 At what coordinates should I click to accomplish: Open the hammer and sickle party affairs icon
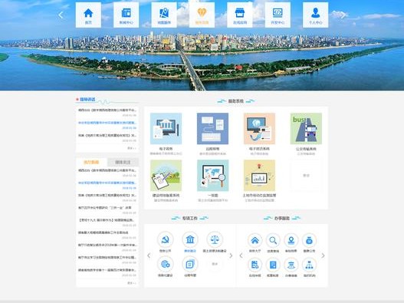(x=165, y=239)
